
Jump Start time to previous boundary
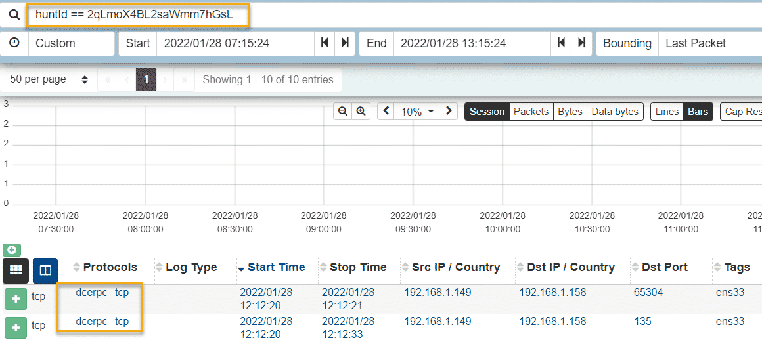coord(325,43)
